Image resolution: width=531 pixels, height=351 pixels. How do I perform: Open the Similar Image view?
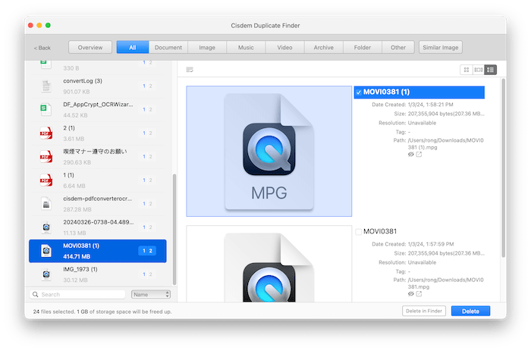pos(438,48)
